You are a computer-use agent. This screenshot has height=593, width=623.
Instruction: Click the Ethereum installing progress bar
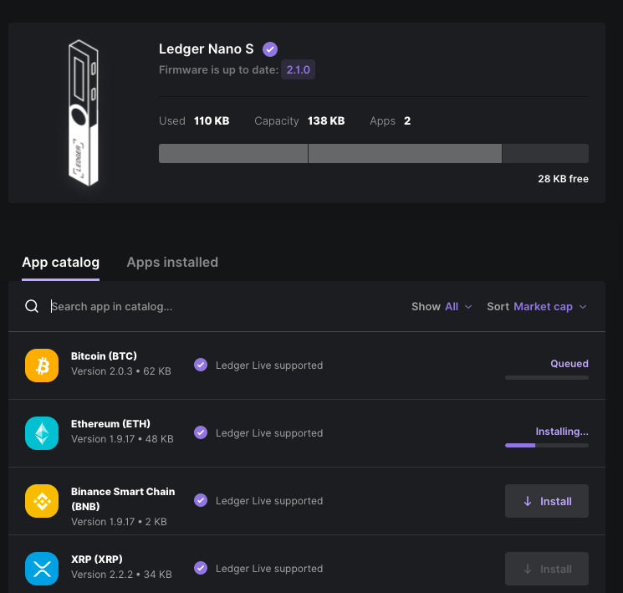(547, 446)
